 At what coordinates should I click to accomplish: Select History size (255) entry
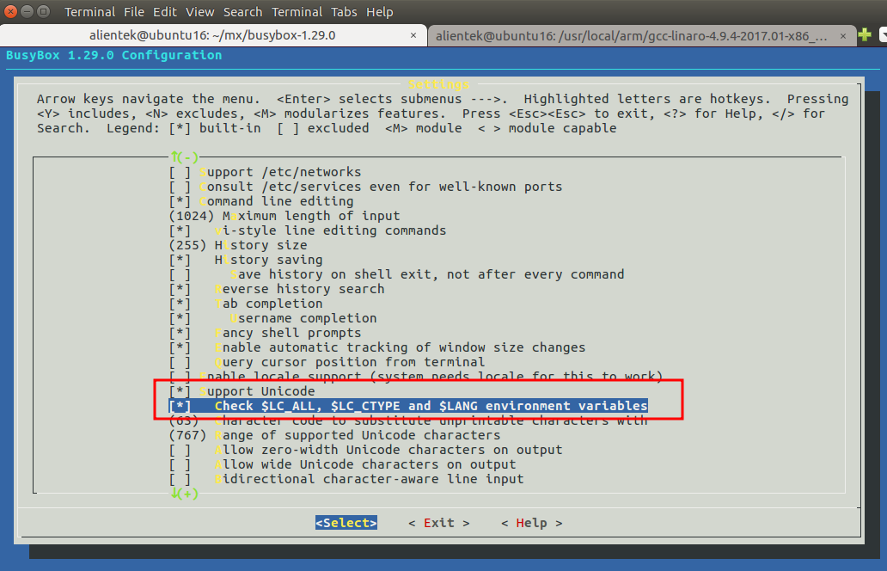[x=237, y=246]
